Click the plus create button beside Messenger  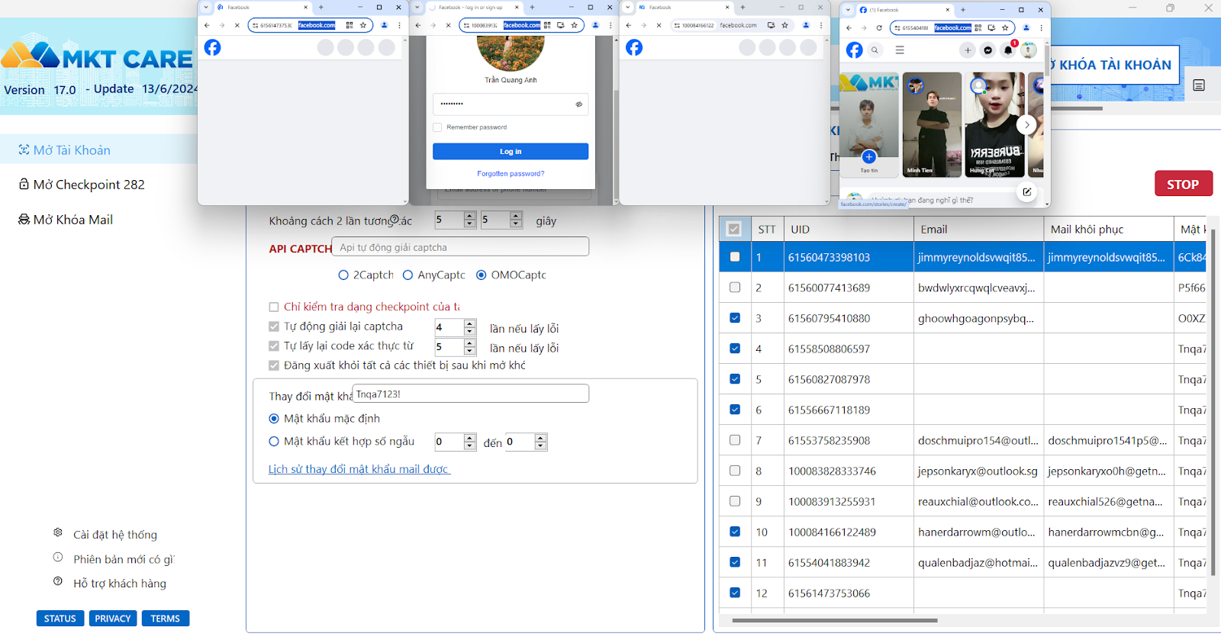(x=967, y=50)
